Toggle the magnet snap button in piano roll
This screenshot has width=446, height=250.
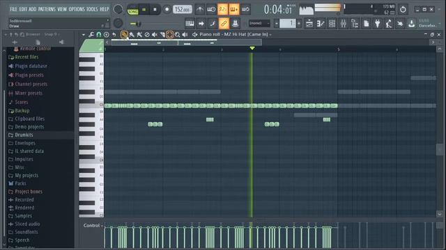[99, 35]
